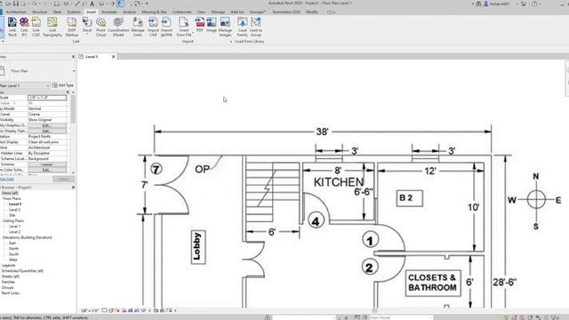Click the Point Cloud tool
This screenshot has width=569, height=320.
click(x=100, y=27)
